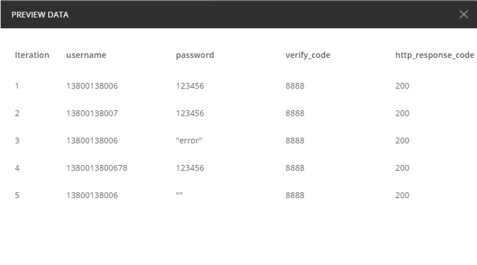This screenshot has height=265, width=477.
Task: Click the empty-quotes password in row 5
Action: [x=180, y=195]
